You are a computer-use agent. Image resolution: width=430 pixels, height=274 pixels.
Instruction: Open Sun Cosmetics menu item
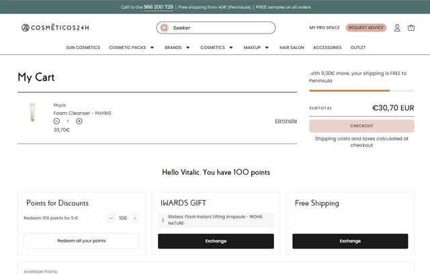[x=83, y=48]
